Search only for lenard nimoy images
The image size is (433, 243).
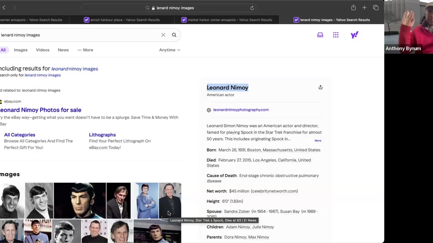(x=43, y=75)
